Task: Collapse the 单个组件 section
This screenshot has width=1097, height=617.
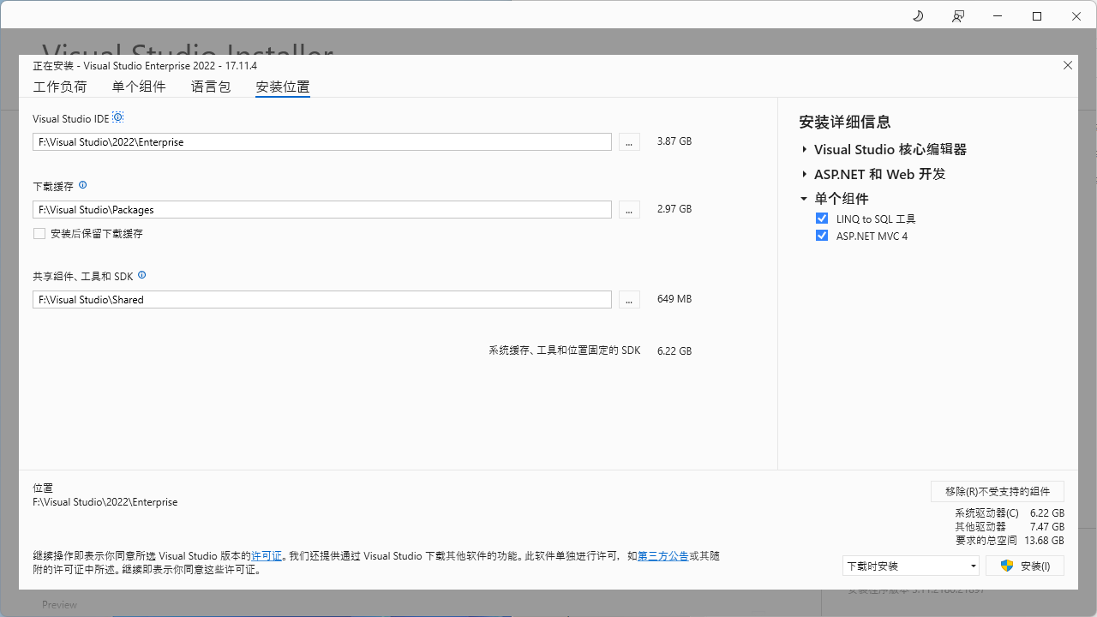Action: (x=805, y=199)
